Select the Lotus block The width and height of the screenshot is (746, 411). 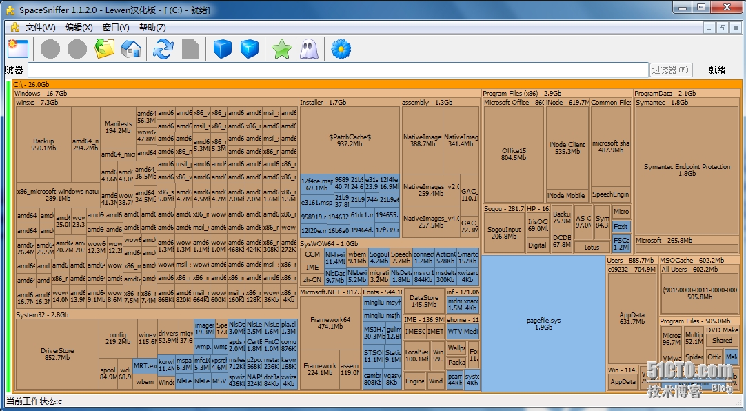click(x=592, y=248)
